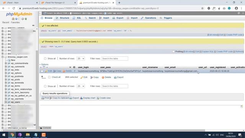Click the green reload navigation panel icon

26,19
